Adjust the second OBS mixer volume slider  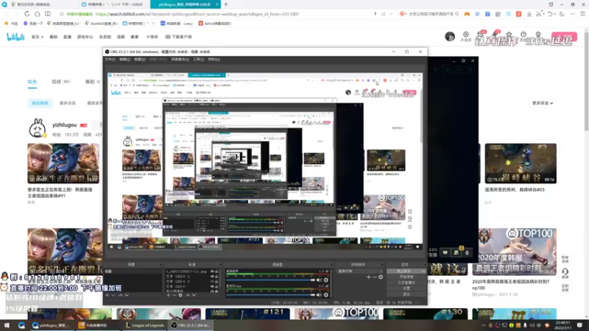270,295
